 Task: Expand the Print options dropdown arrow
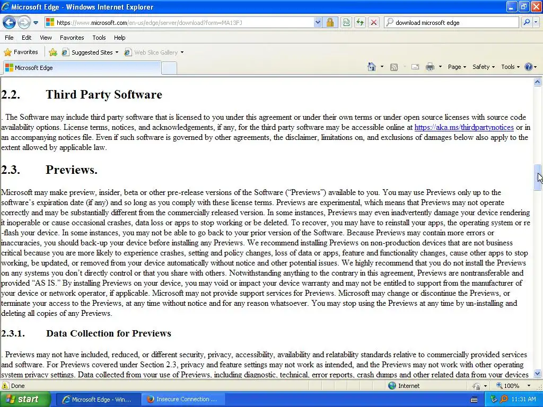pos(440,67)
